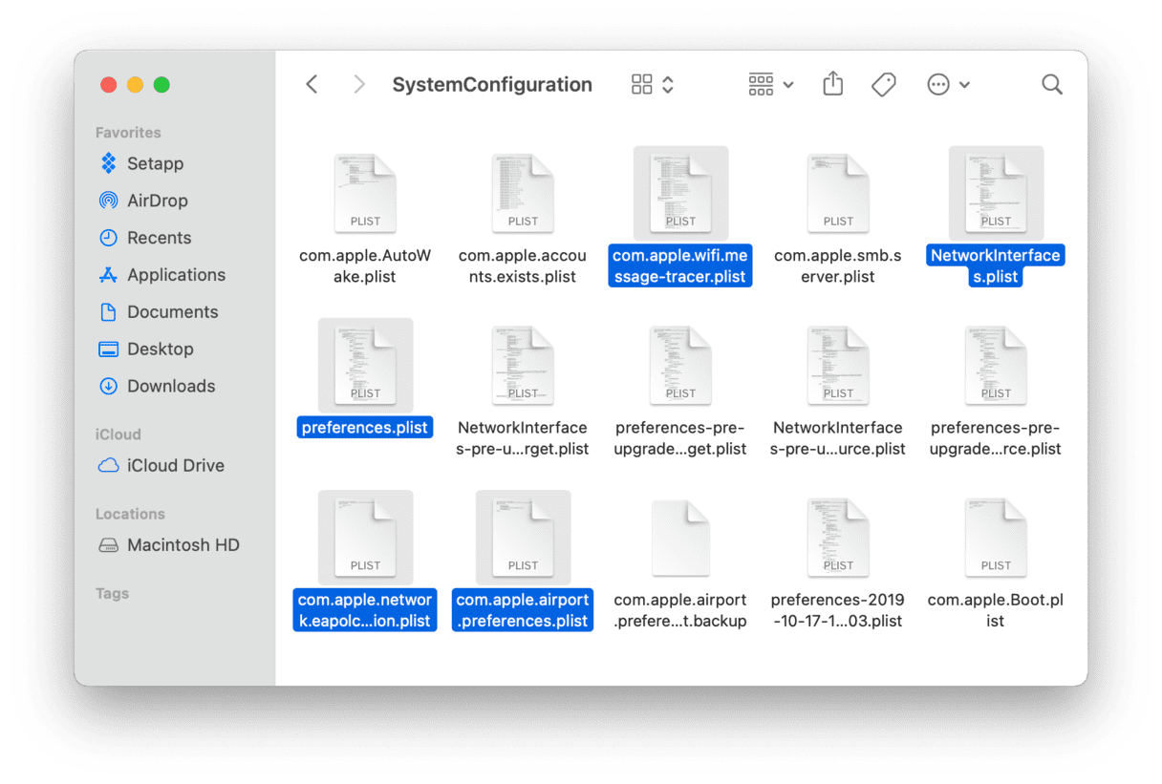The image size is (1162, 784).
Task: Click the Tags toolbar icon
Action: [884, 84]
